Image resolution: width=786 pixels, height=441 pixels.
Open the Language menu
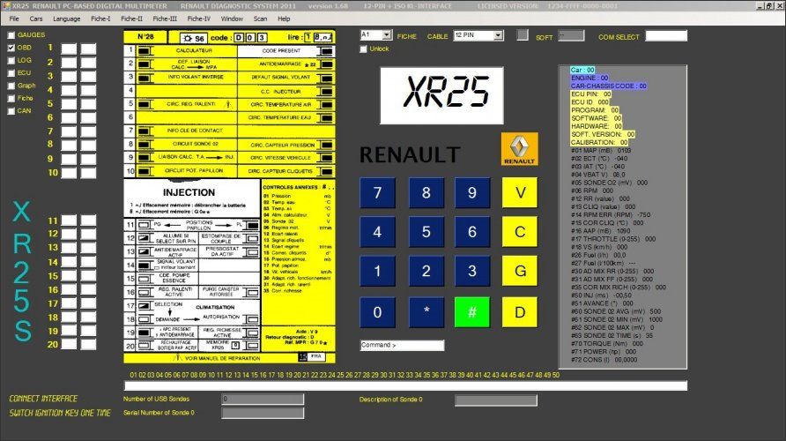67,19
